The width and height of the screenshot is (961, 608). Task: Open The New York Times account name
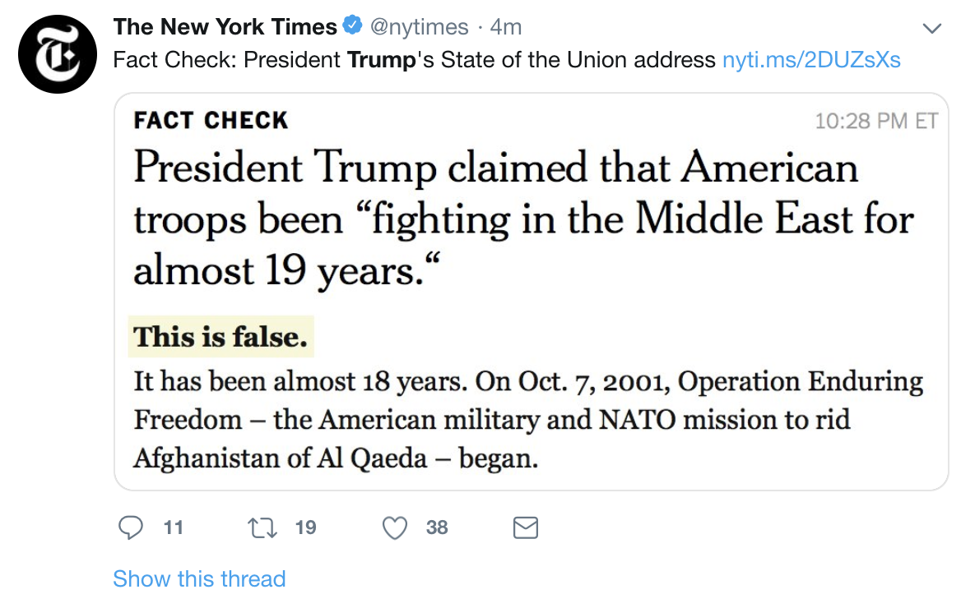click(x=225, y=27)
